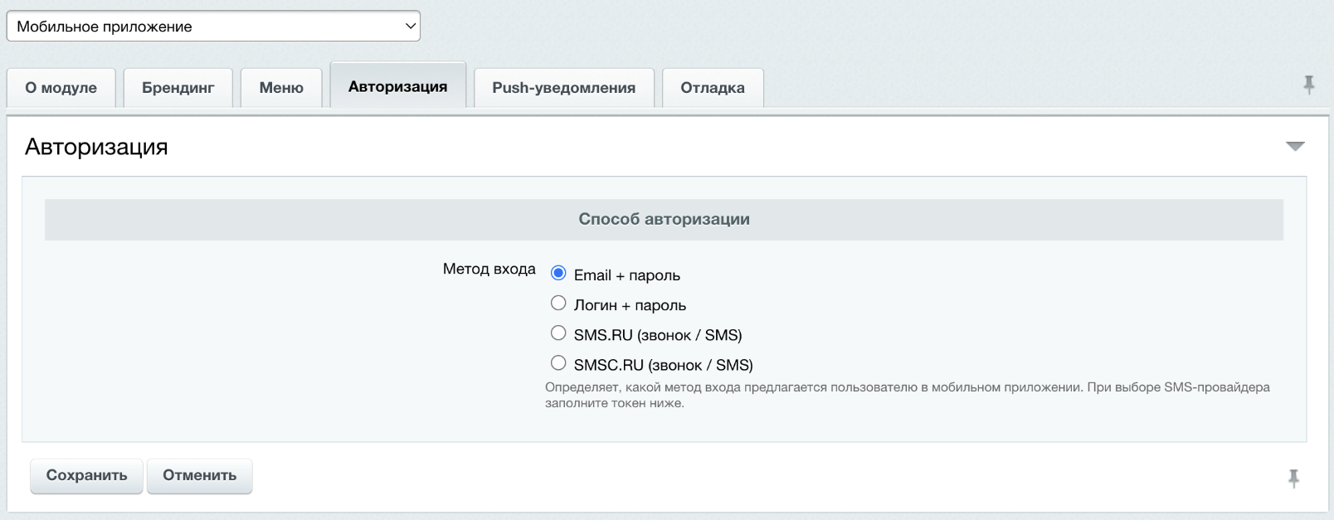This screenshot has height=520, width=1334.
Task: Click the Сохранить button
Action: click(87, 476)
